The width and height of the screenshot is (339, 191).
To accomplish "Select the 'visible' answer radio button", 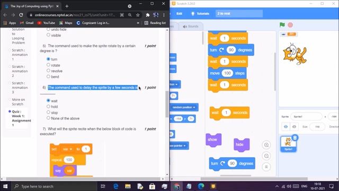I will (x=48, y=35).
